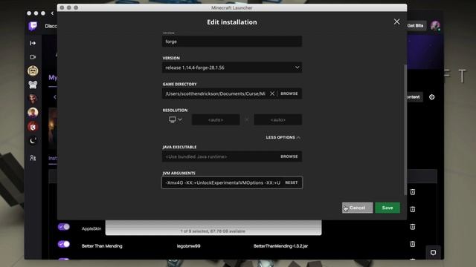The height and width of the screenshot is (267, 476).
Task: Clear the game directory path
Action: [272, 93]
